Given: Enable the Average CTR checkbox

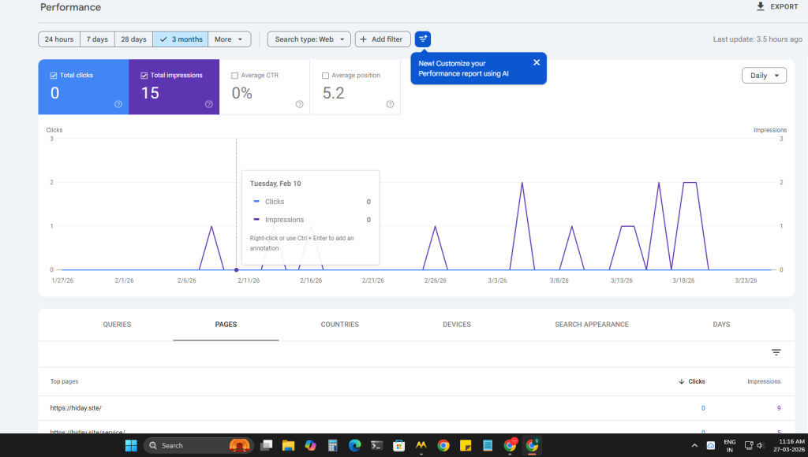Looking at the screenshot, I should [x=235, y=76].
